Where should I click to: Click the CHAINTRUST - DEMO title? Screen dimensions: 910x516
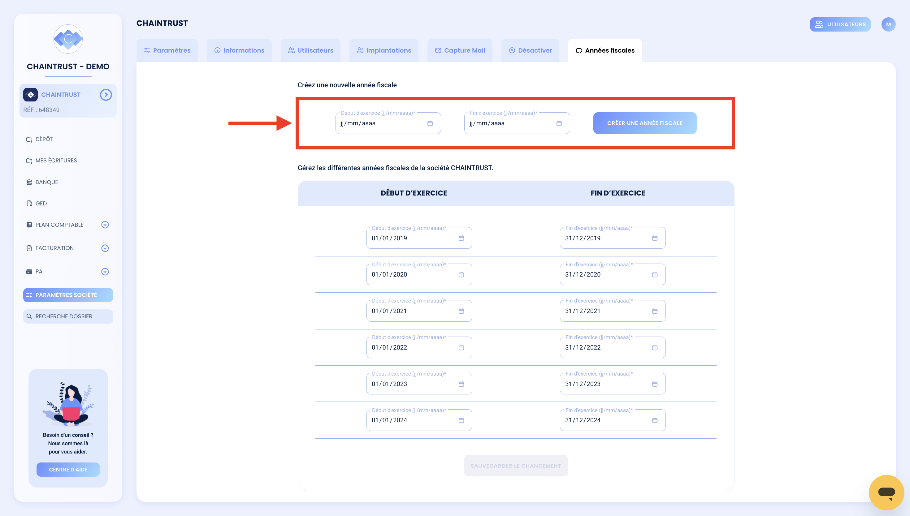pyautogui.click(x=68, y=67)
